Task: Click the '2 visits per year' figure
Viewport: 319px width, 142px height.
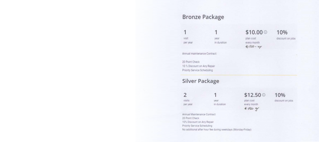Action: tap(188, 99)
